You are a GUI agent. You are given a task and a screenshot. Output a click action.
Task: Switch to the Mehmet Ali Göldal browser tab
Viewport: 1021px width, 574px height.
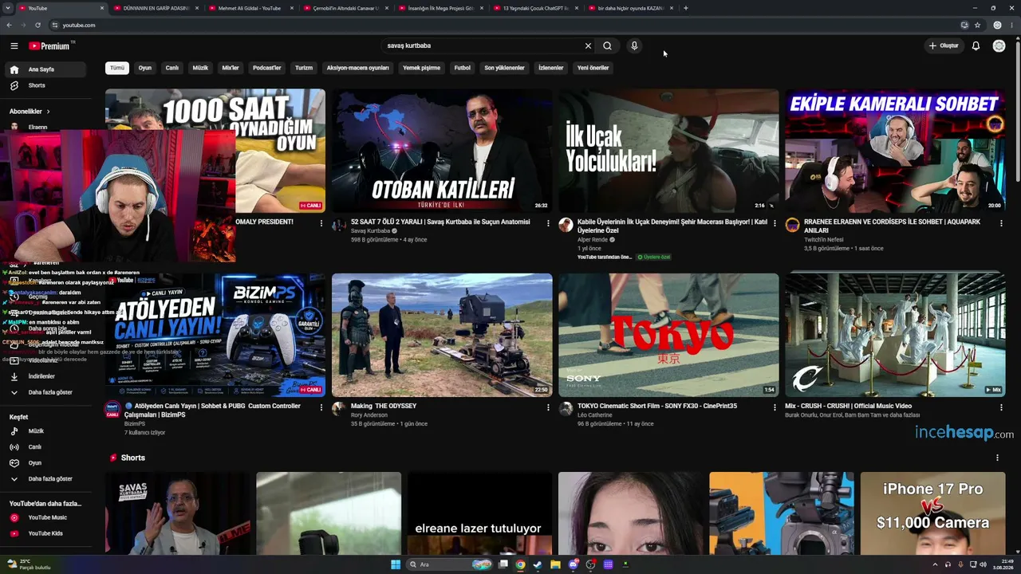click(x=250, y=8)
